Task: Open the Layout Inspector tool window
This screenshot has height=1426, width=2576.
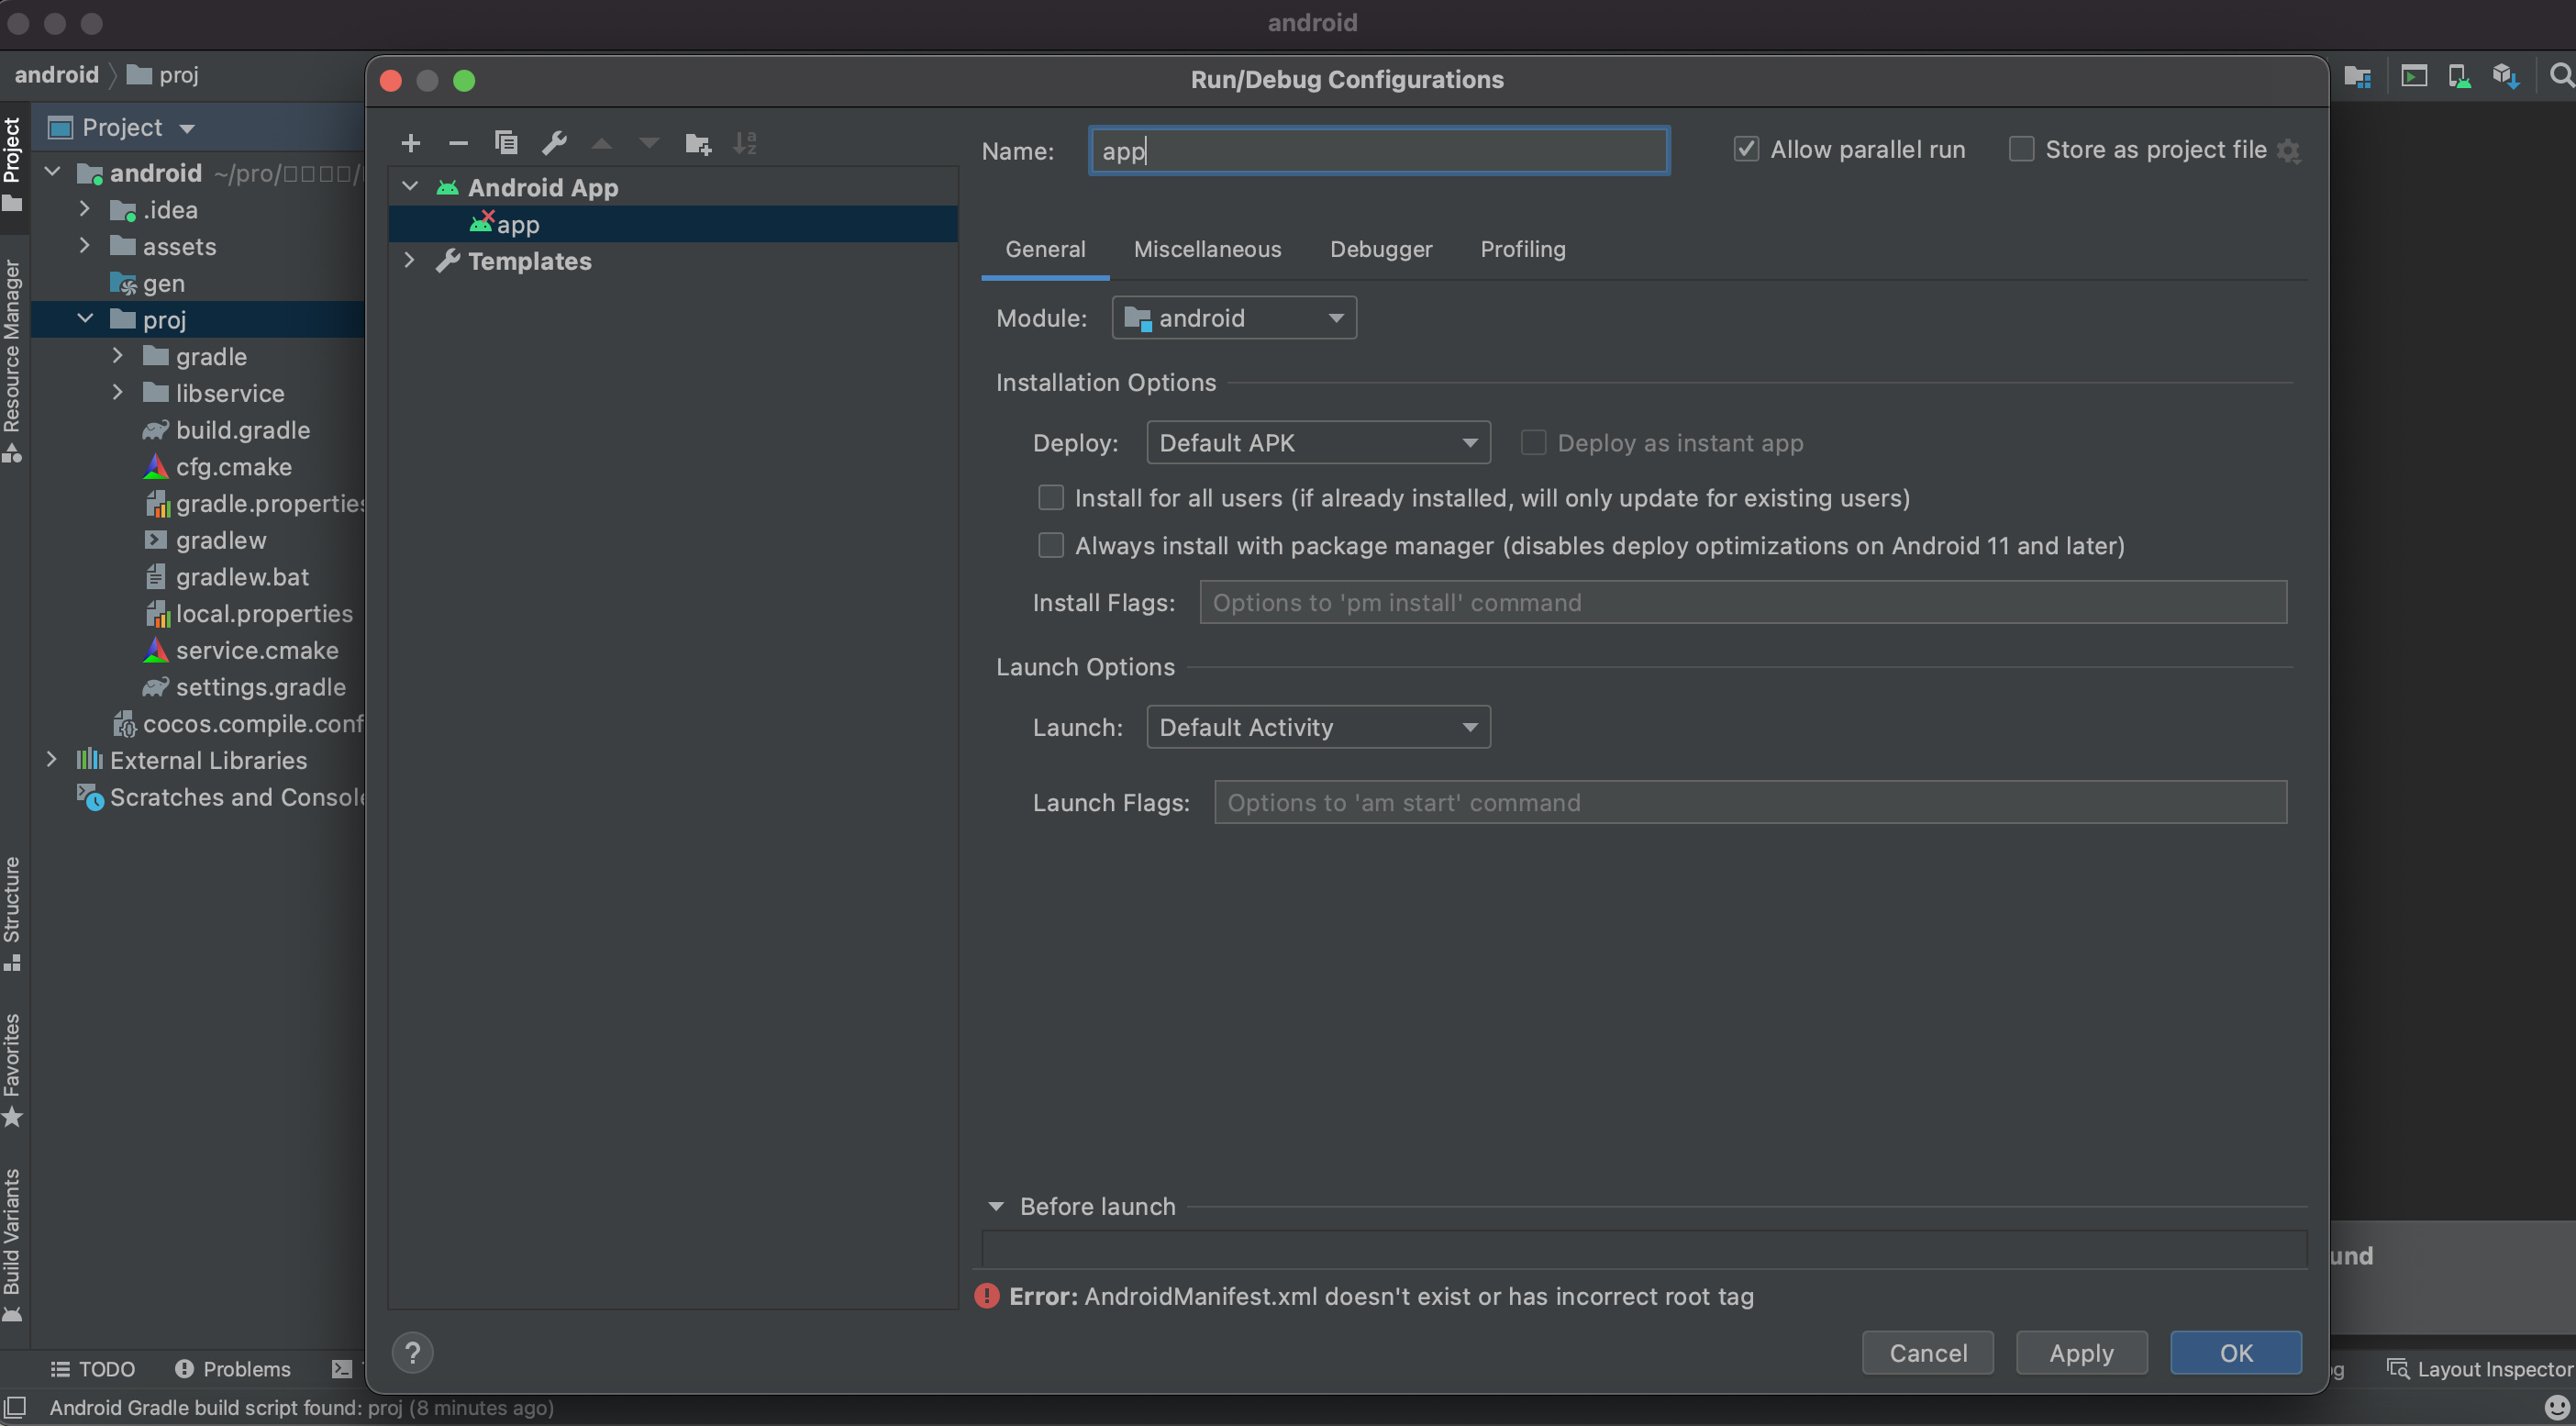Action: pos(2479,1368)
